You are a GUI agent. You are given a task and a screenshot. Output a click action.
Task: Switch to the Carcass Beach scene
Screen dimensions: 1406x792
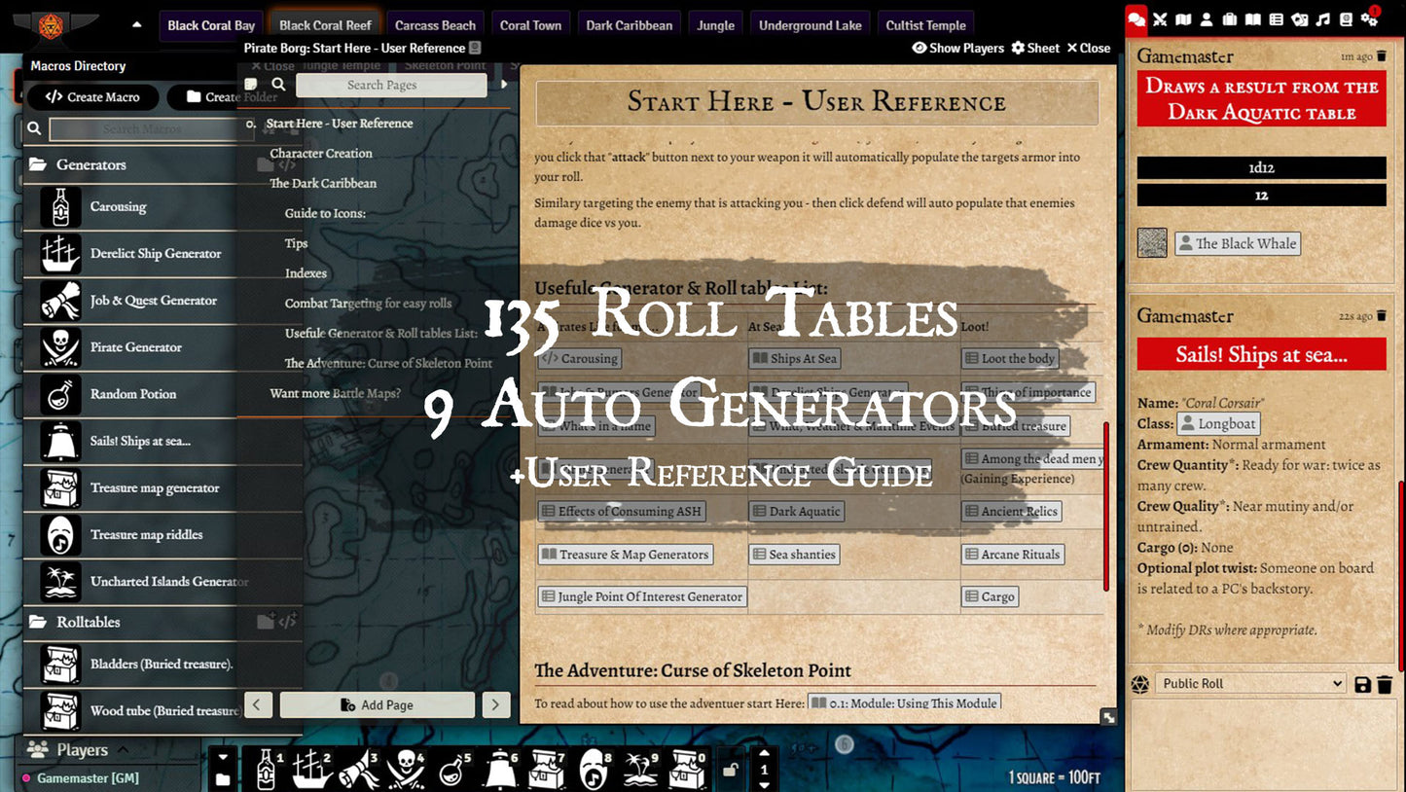tap(435, 25)
